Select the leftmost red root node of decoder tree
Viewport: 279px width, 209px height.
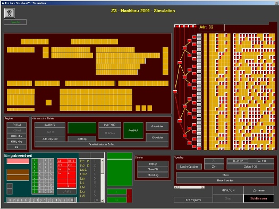click(x=175, y=92)
